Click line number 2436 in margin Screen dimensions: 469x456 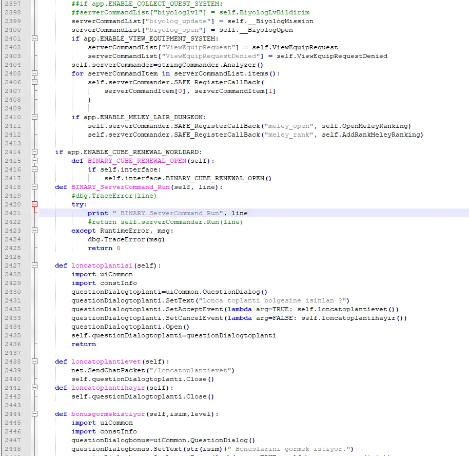12,344
